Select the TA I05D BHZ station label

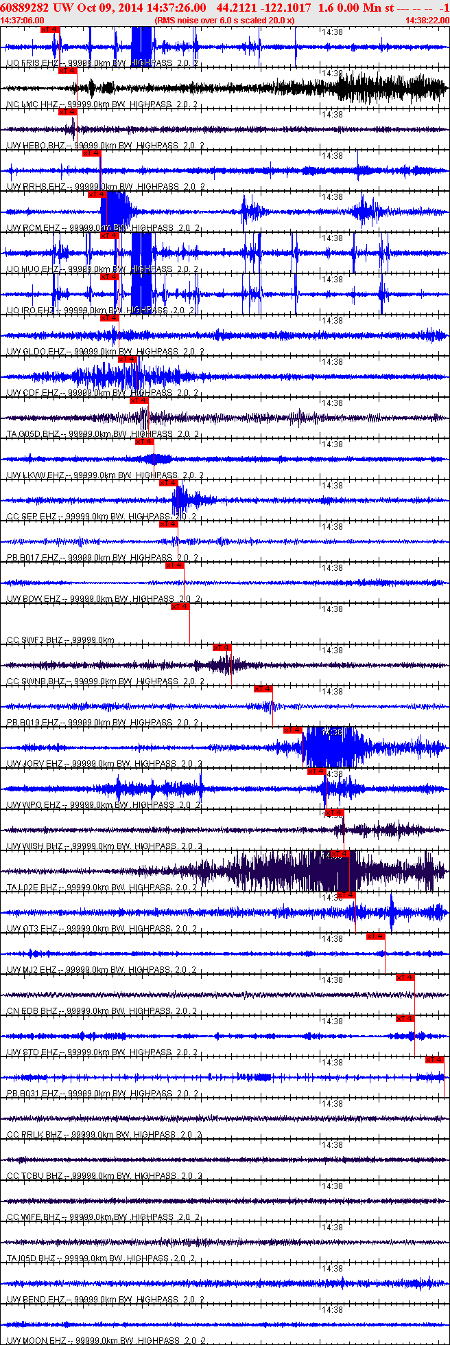(x=102, y=1258)
